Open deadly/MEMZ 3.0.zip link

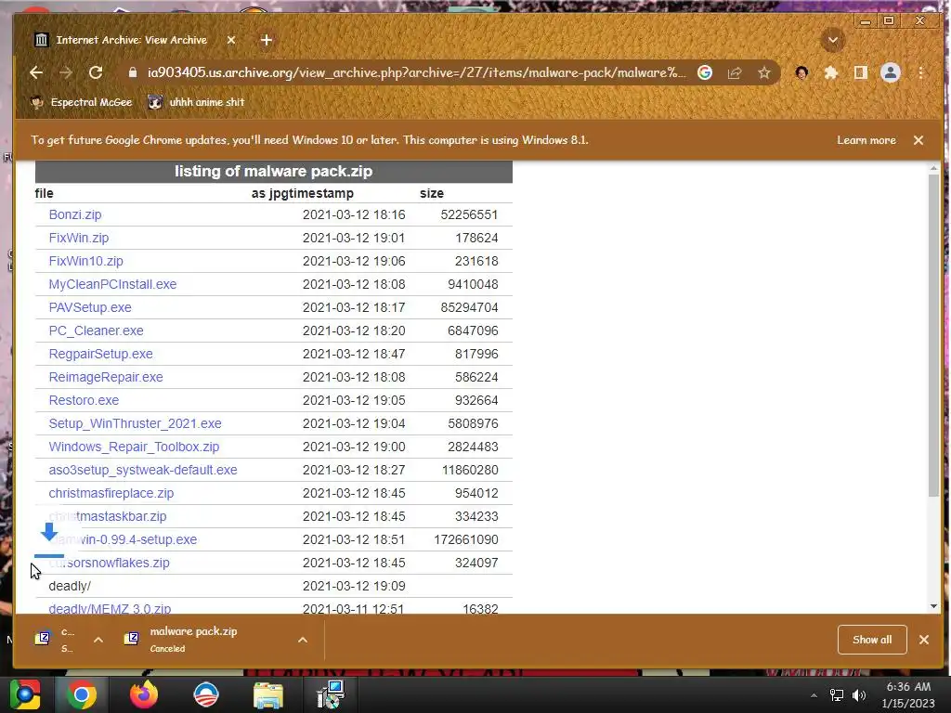(110, 609)
